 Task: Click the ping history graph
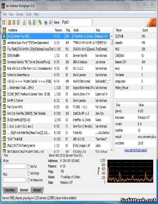130,171
